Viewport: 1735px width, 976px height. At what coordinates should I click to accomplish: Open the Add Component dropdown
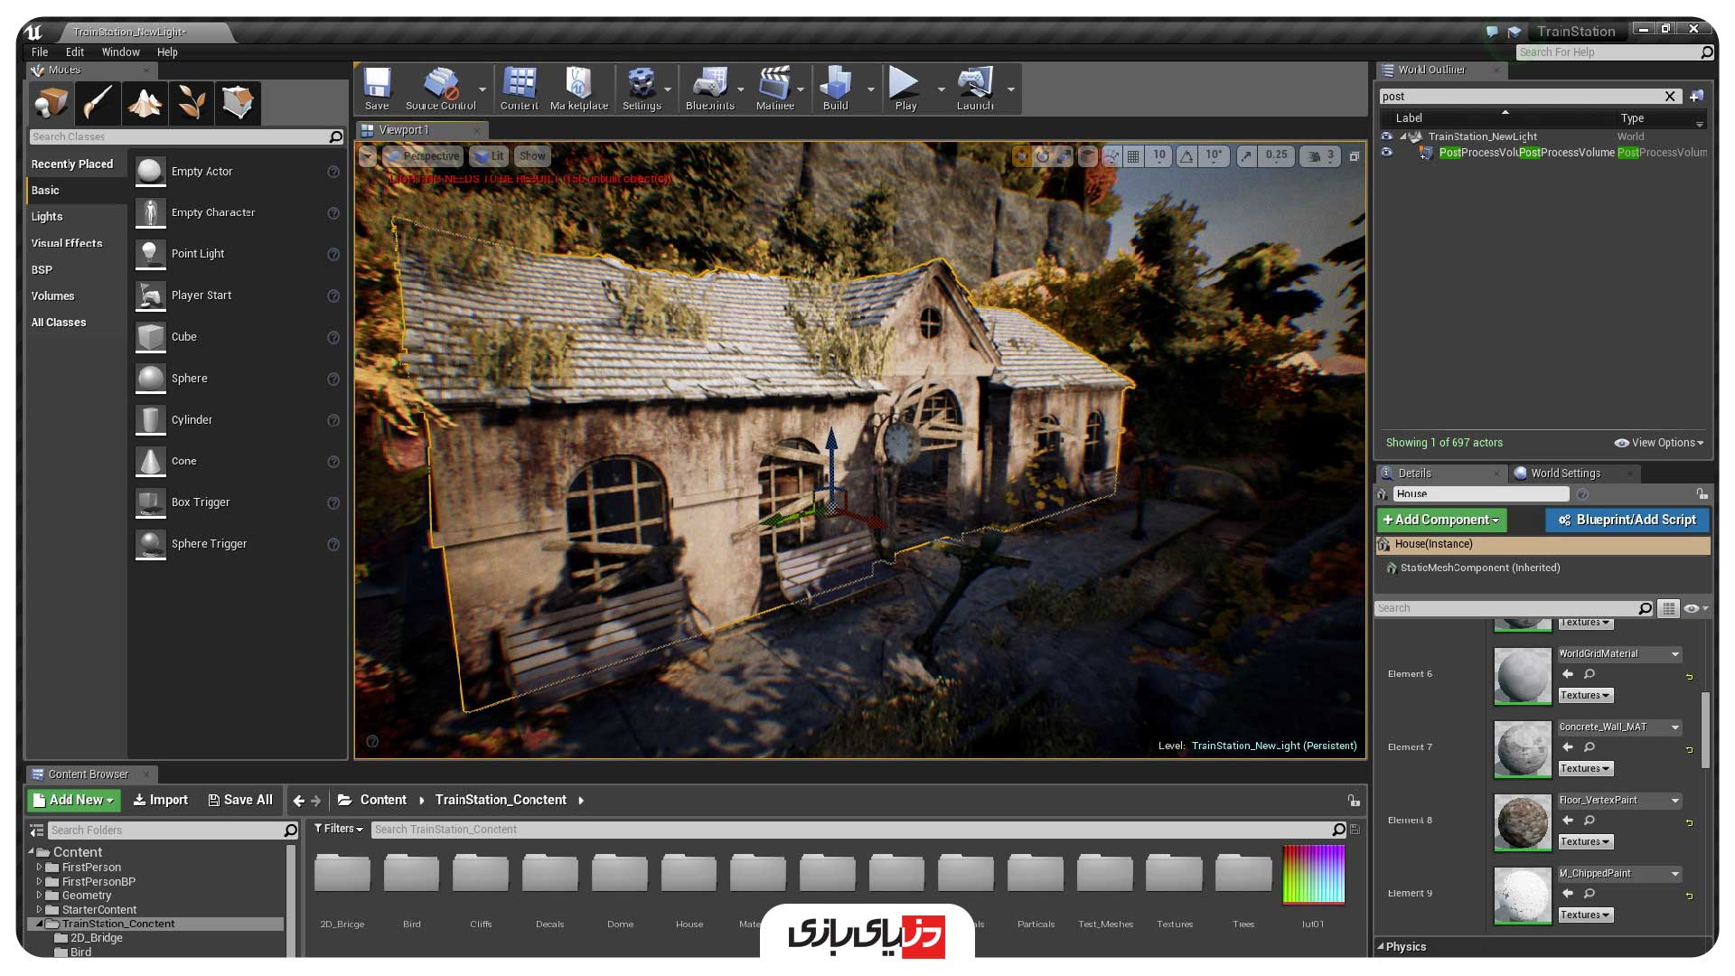click(x=1441, y=520)
